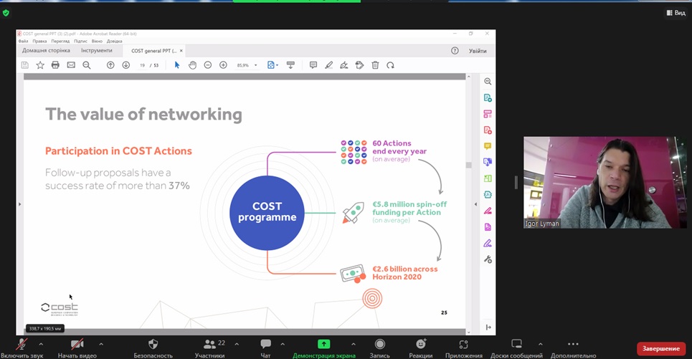Select the Hand pan tool
This screenshot has height=359, width=692.
[x=192, y=65]
